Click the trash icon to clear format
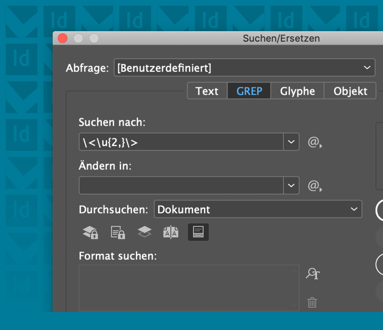This screenshot has height=330, width=383. (x=312, y=302)
